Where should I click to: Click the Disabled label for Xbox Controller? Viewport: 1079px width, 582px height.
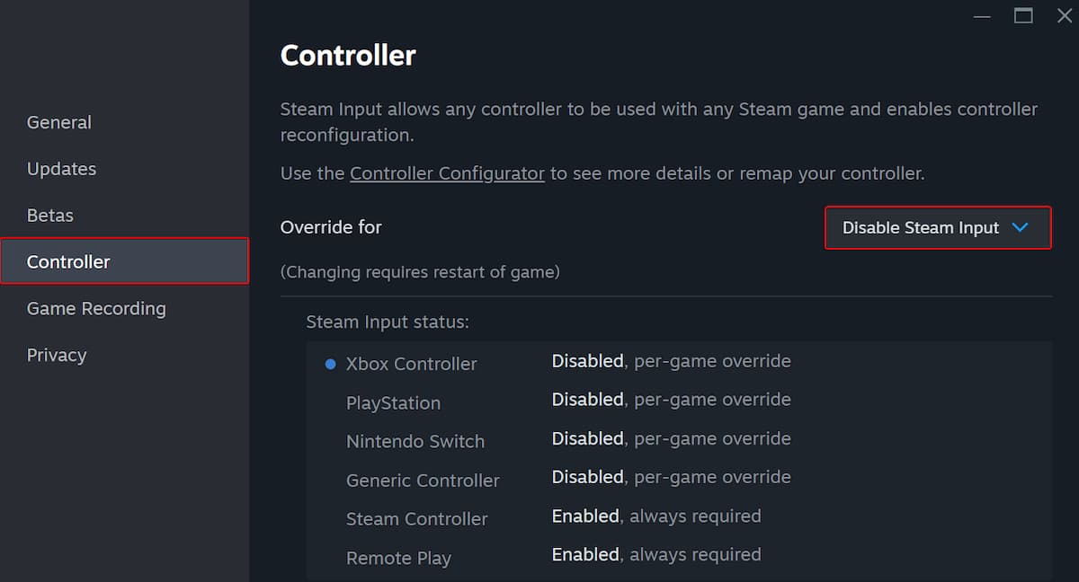(x=587, y=360)
